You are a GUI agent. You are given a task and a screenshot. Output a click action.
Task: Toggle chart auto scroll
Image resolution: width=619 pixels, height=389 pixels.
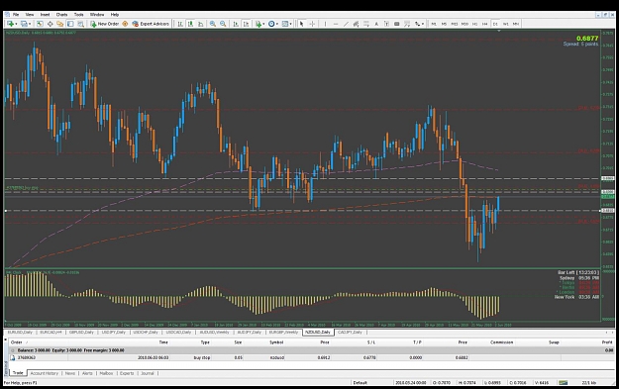(x=236, y=24)
